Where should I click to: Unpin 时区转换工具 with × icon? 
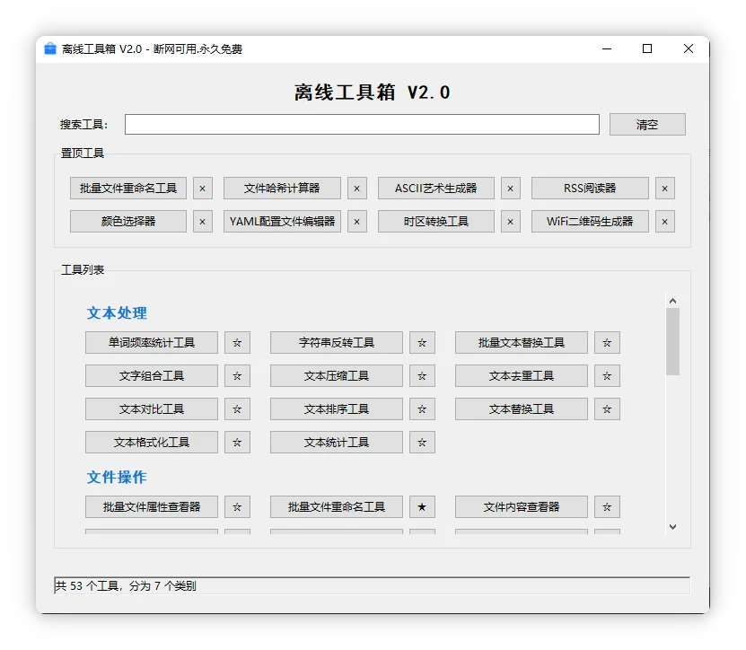click(511, 222)
